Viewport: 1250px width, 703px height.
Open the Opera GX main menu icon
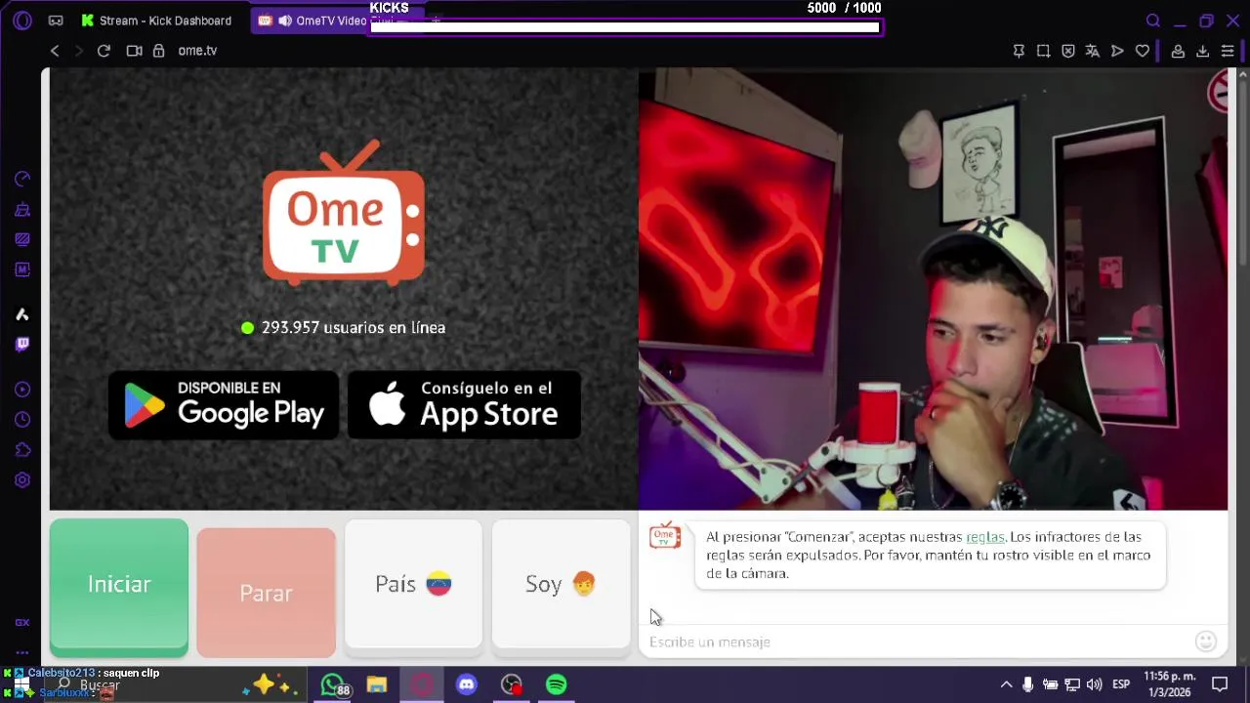pyautogui.click(x=22, y=21)
